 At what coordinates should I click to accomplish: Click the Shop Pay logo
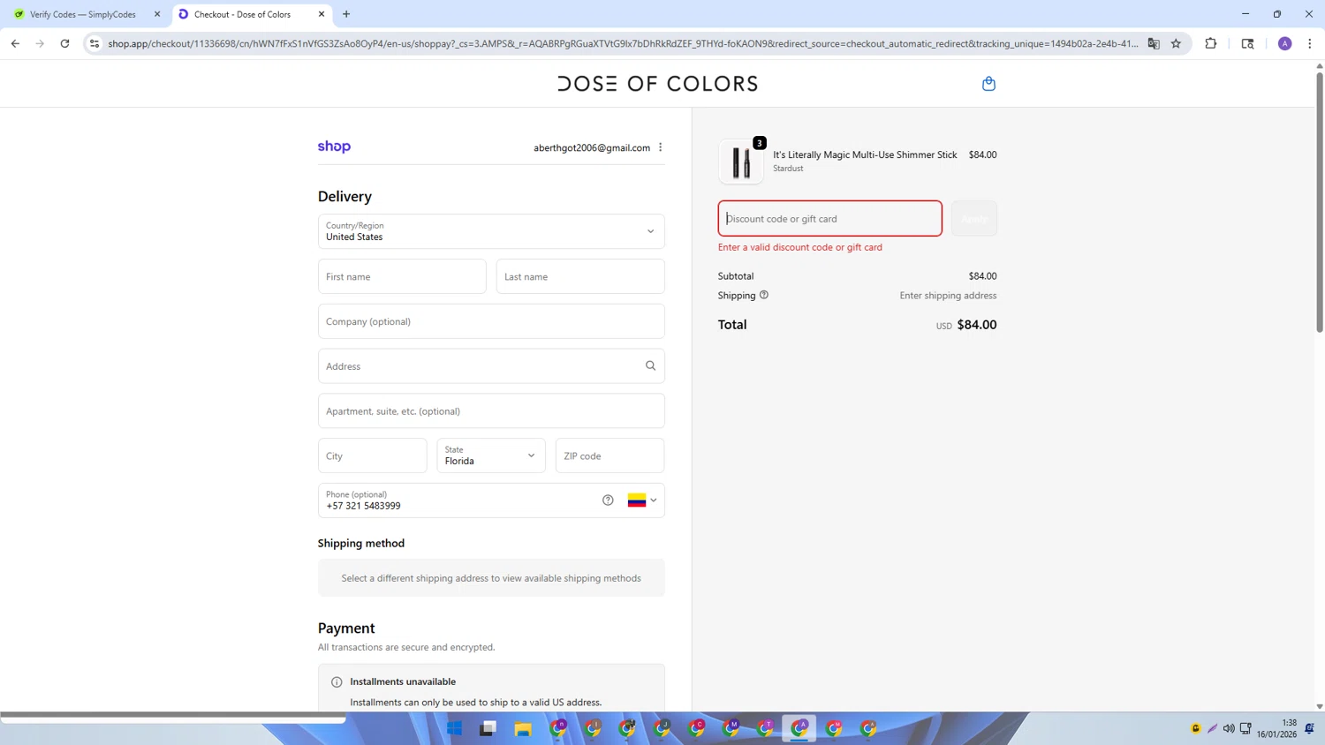point(334,147)
